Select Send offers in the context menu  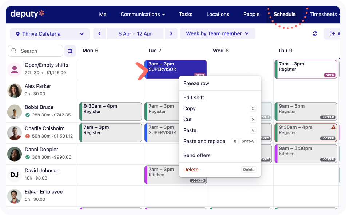coord(197,155)
